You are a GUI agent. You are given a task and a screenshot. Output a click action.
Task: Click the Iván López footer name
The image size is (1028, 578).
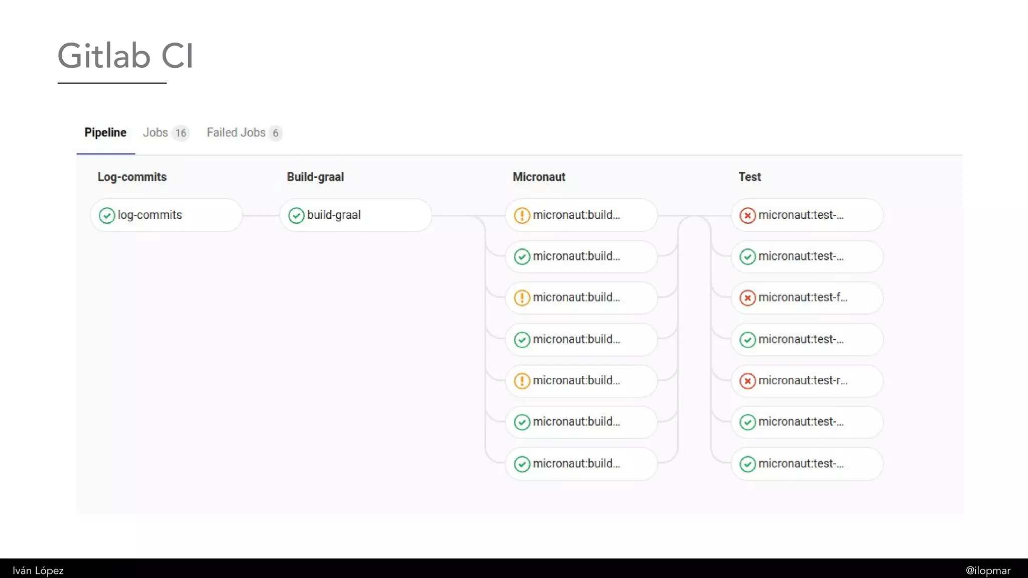(x=38, y=570)
